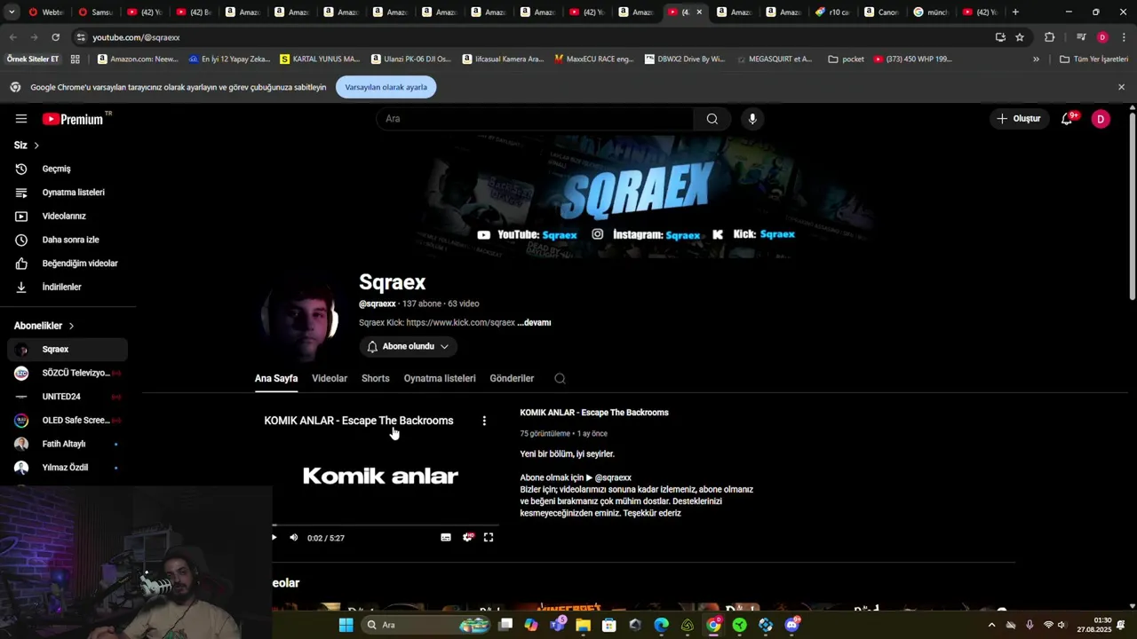This screenshot has width=1137, height=639.
Task: Show hidden system tray icons
Action: (991, 625)
